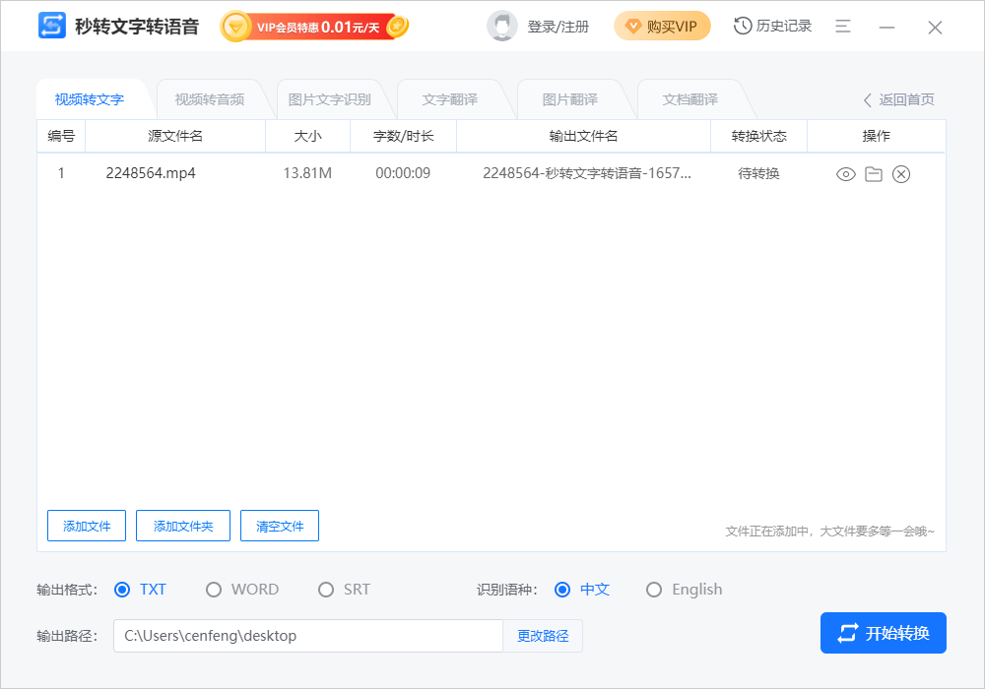The height and width of the screenshot is (689, 985).
Task: Click the 待转换 status cell
Action: [x=758, y=173]
